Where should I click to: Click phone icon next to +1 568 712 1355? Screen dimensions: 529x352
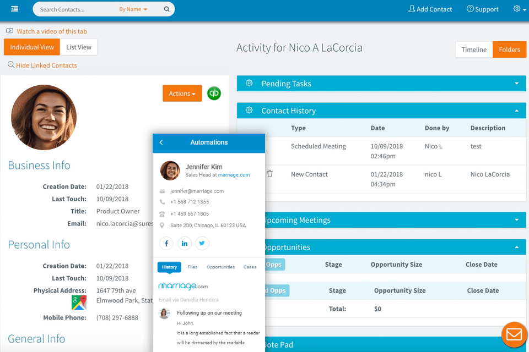click(x=162, y=202)
